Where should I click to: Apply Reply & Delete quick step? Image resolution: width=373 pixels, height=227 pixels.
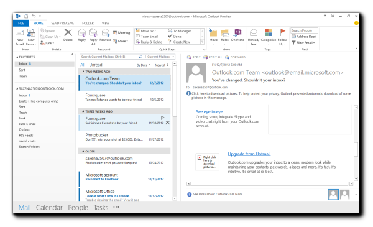click(x=149, y=42)
